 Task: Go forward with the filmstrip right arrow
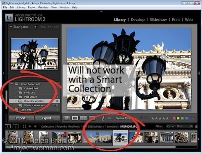35,126
